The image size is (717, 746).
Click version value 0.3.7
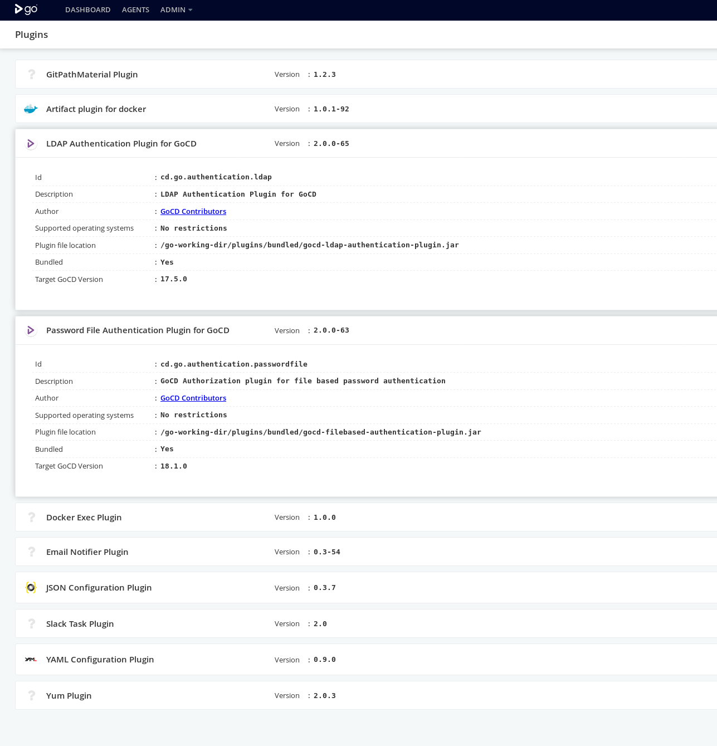325,588
